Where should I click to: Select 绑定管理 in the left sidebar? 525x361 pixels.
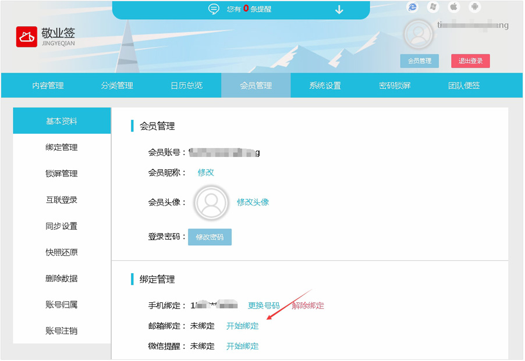click(x=62, y=148)
